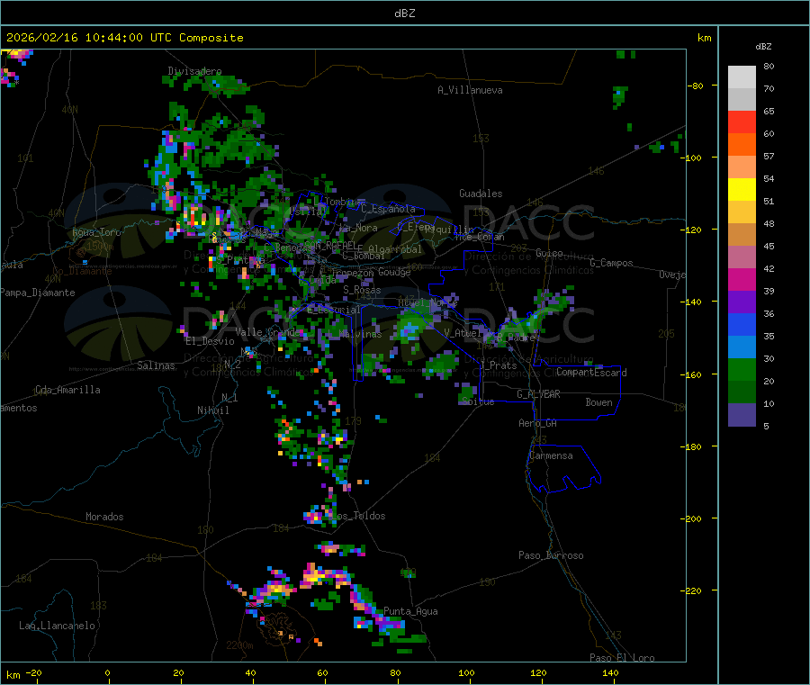Click the 'Morados' location label
Image resolution: width=810 pixels, height=685 pixels.
point(104,517)
